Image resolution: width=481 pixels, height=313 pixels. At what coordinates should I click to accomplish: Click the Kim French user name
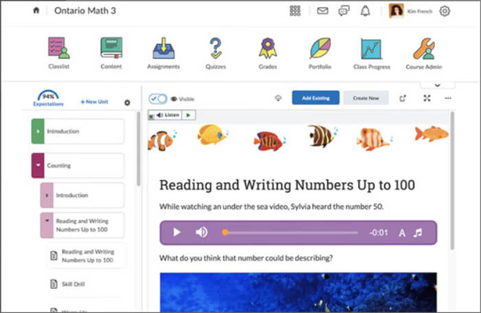pyautogui.click(x=419, y=12)
